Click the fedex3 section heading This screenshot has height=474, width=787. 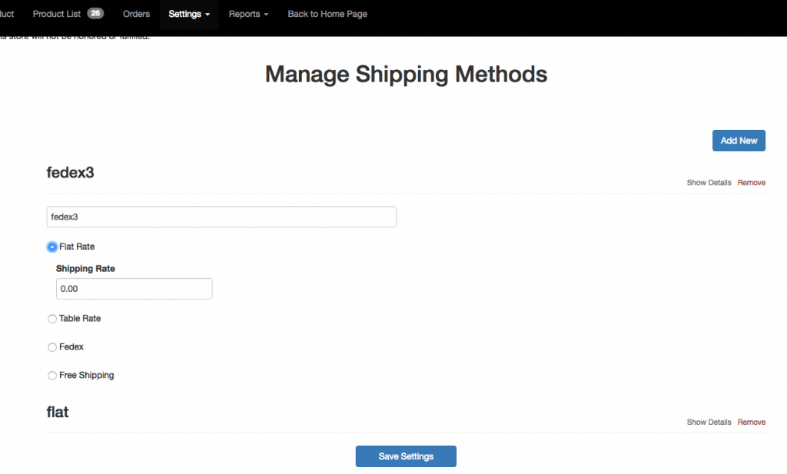click(x=71, y=173)
